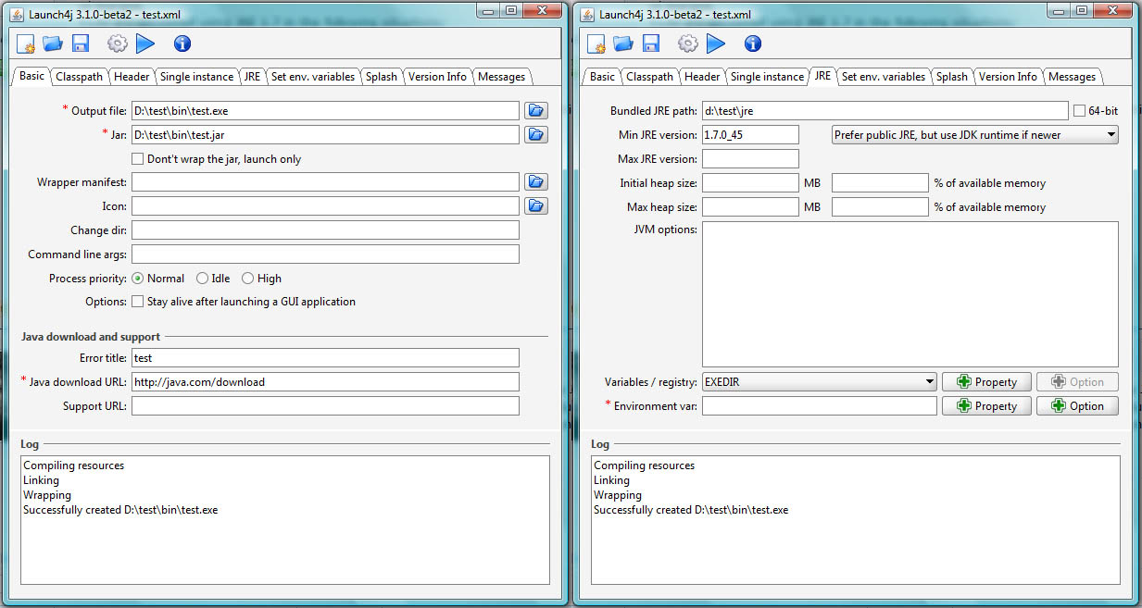This screenshot has width=1142, height=608.
Task: Open the Prefer public JRE dropdown
Action: point(975,135)
